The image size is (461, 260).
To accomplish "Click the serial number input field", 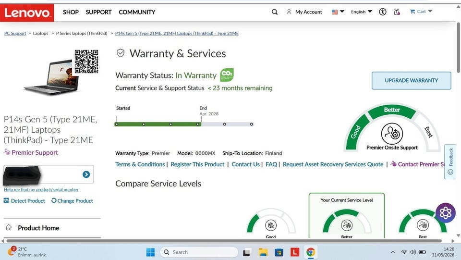I will [x=49, y=174].
